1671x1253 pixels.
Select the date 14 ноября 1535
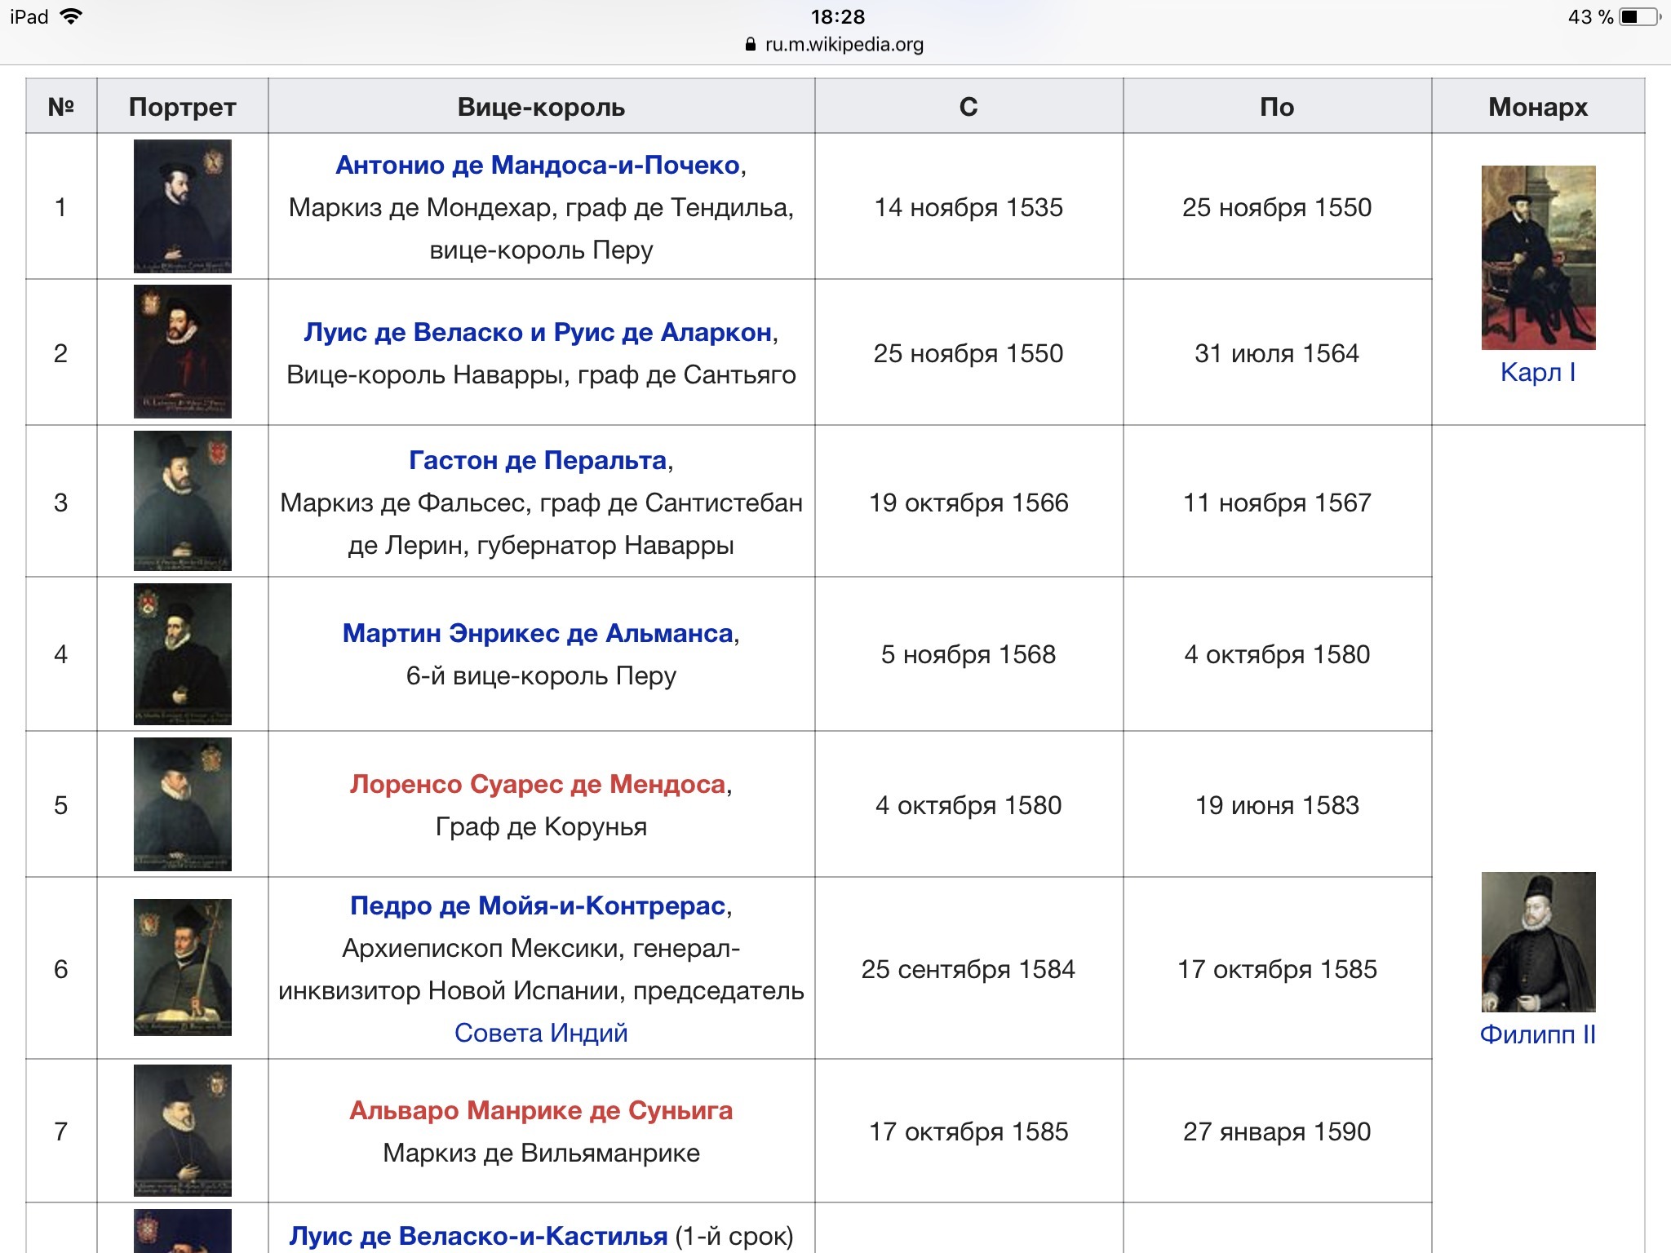coord(968,207)
